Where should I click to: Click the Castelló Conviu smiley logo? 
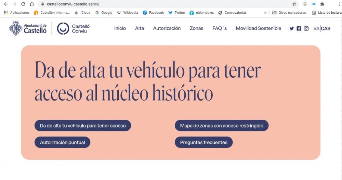click(63, 28)
